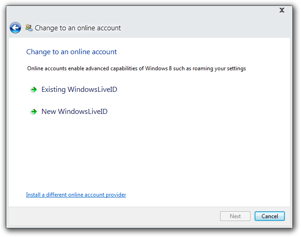
Task: Choose the Existing WindowsLiveID option
Action: click(79, 90)
